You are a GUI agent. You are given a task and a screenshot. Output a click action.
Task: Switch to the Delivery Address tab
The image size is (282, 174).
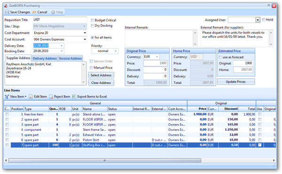tap(45, 58)
